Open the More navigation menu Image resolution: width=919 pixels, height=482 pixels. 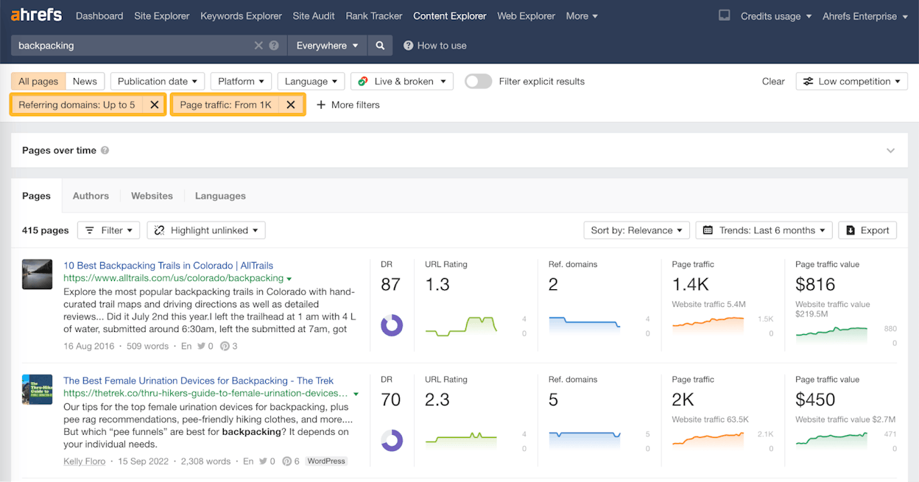click(582, 16)
